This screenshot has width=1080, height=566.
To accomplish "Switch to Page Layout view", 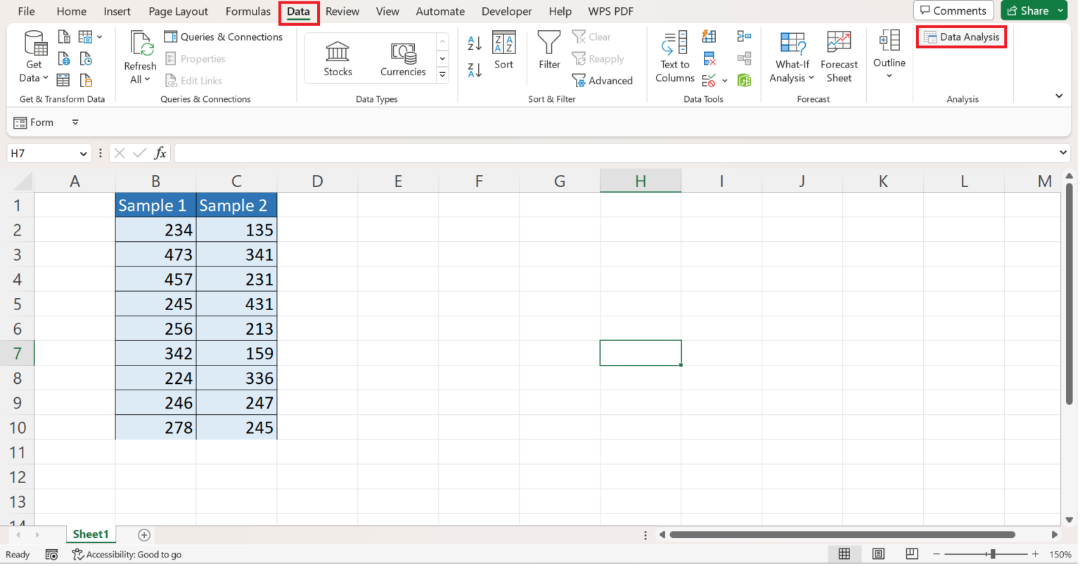I will tap(878, 555).
